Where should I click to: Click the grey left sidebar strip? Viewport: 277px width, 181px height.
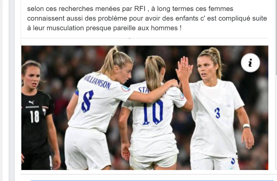tap(12, 90)
